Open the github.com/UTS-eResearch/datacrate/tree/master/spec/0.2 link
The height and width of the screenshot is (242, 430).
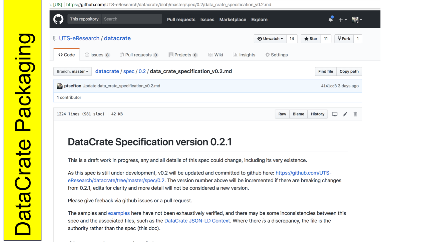coord(200,177)
